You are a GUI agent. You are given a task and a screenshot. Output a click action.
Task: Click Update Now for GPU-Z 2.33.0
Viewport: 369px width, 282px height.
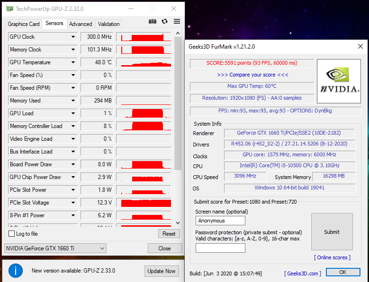click(162, 271)
